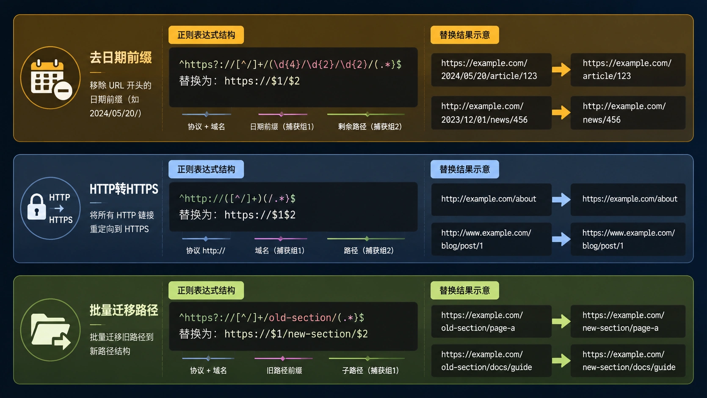
Task: Click the 域名（捕获组1）legend
Action: pyautogui.click(x=280, y=251)
